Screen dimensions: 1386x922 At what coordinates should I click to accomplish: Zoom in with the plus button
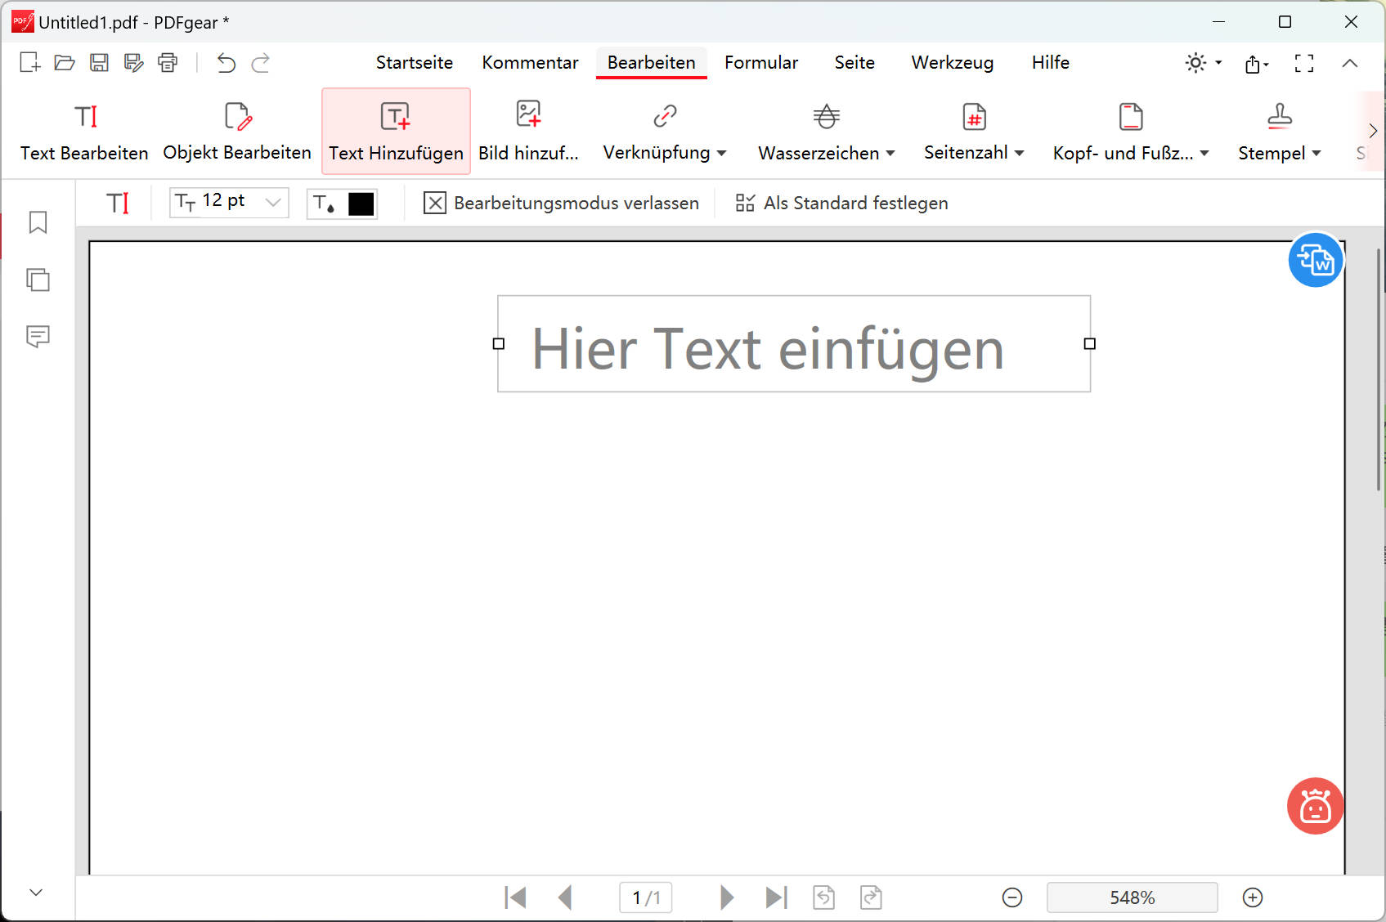[x=1252, y=897]
